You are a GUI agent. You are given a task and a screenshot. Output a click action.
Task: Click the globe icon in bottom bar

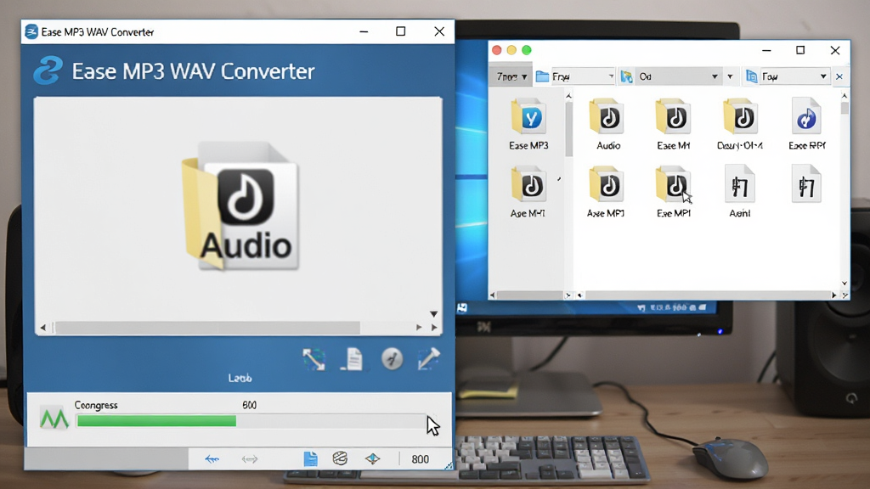click(340, 458)
